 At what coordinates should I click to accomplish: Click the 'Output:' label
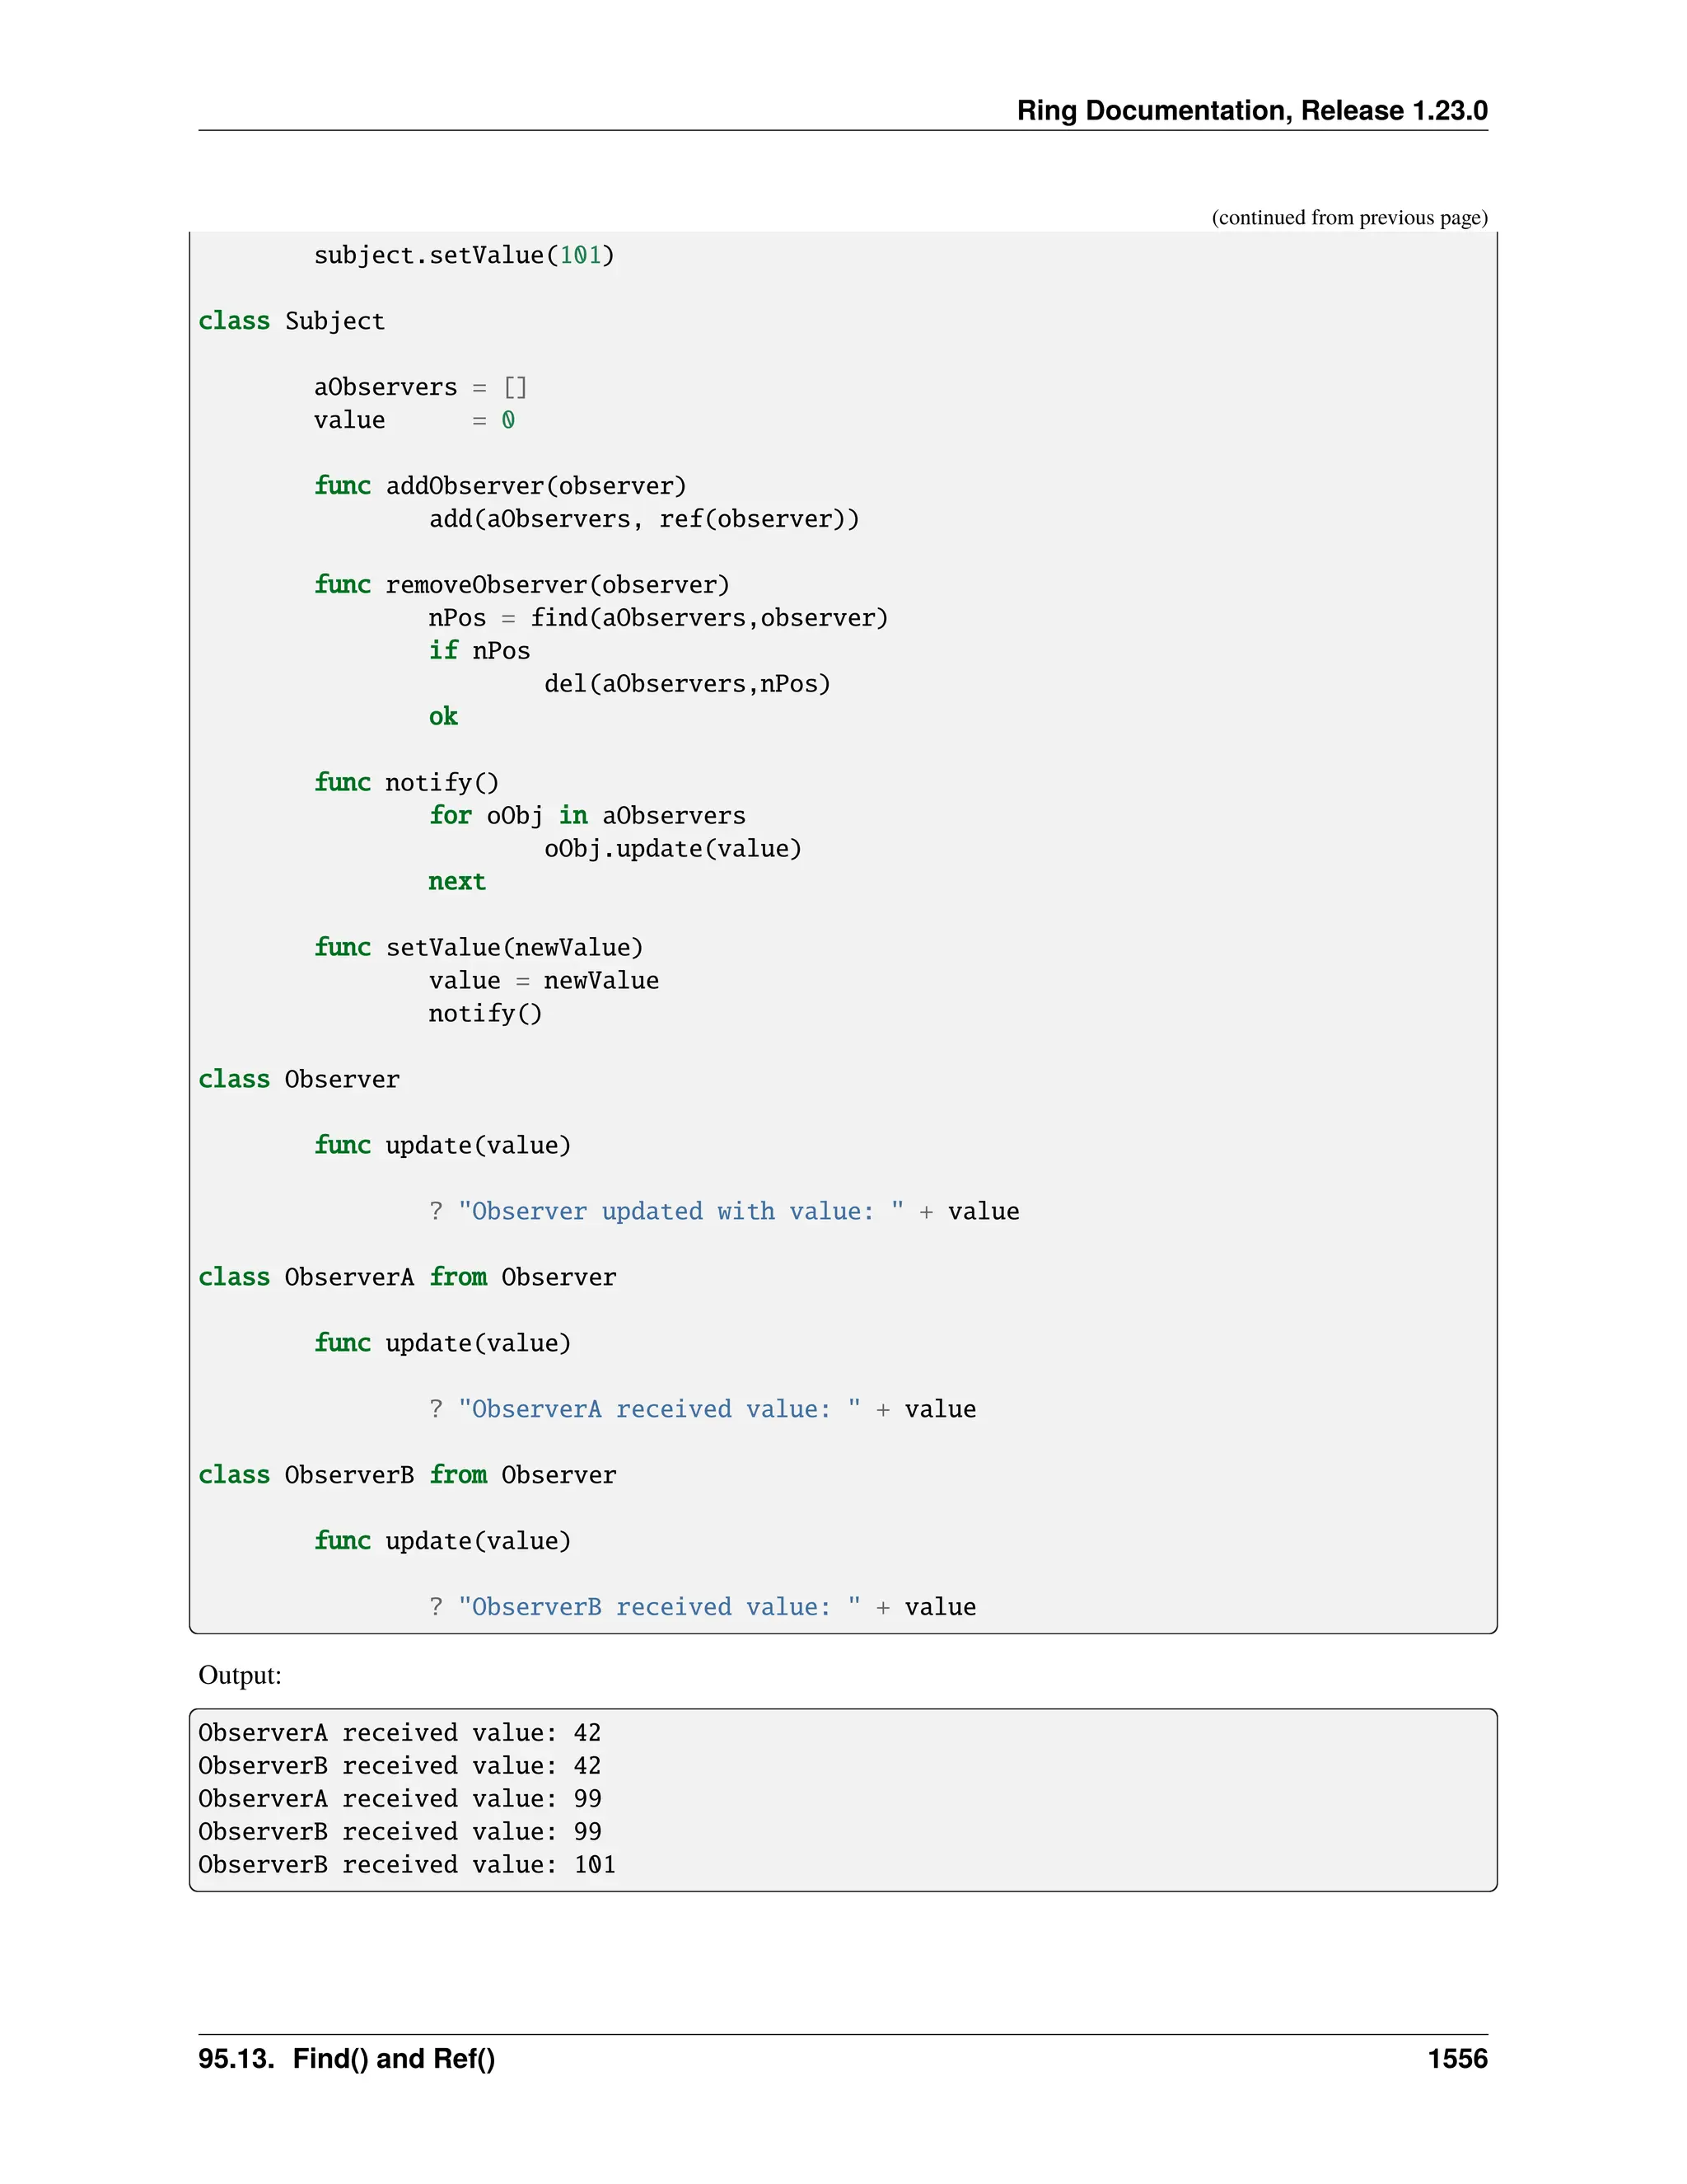click(240, 1675)
